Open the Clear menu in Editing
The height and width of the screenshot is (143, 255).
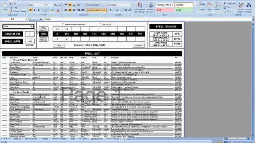tap(228, 12)
